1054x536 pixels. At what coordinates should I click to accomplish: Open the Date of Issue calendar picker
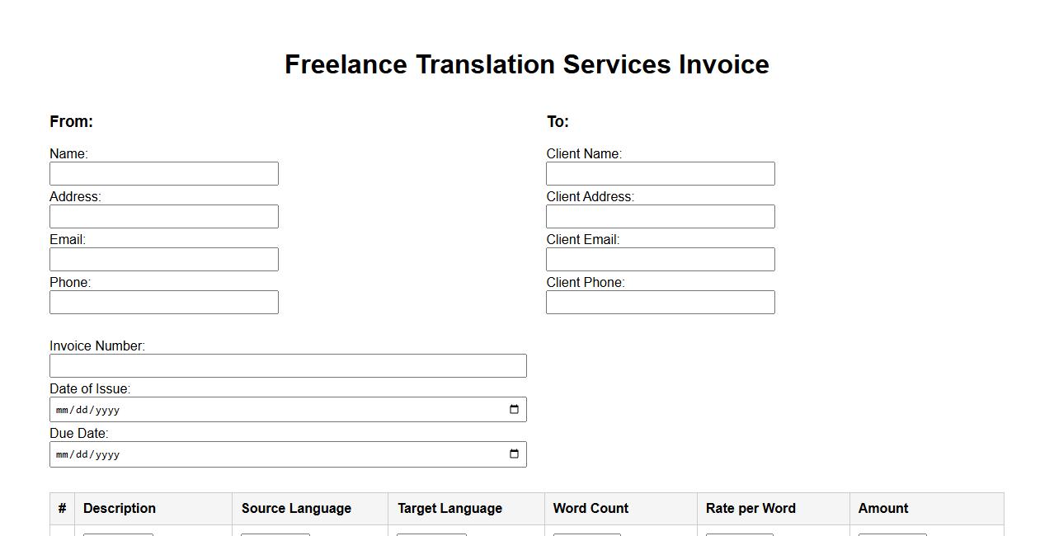coord(514,410)
